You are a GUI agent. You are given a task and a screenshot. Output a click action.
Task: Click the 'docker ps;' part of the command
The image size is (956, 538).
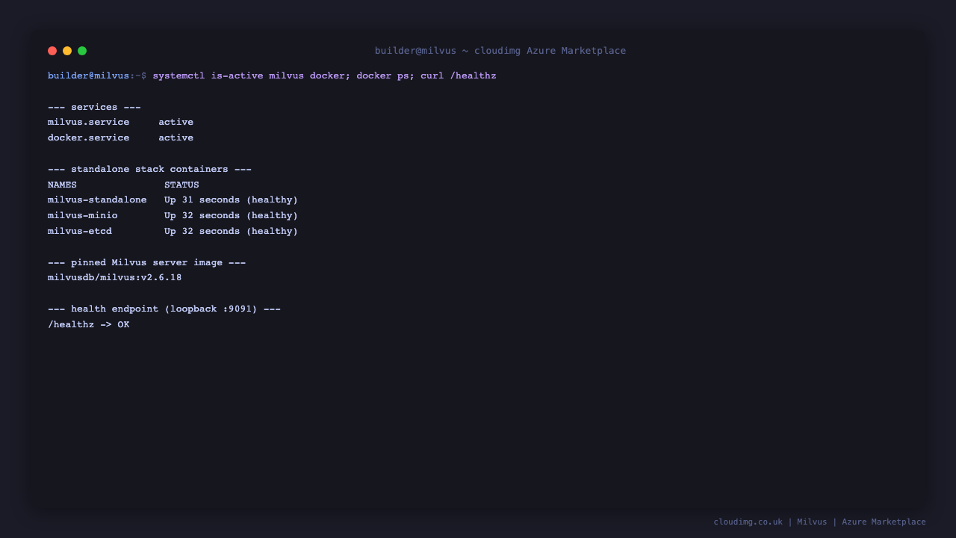click(x=385, y=76)
